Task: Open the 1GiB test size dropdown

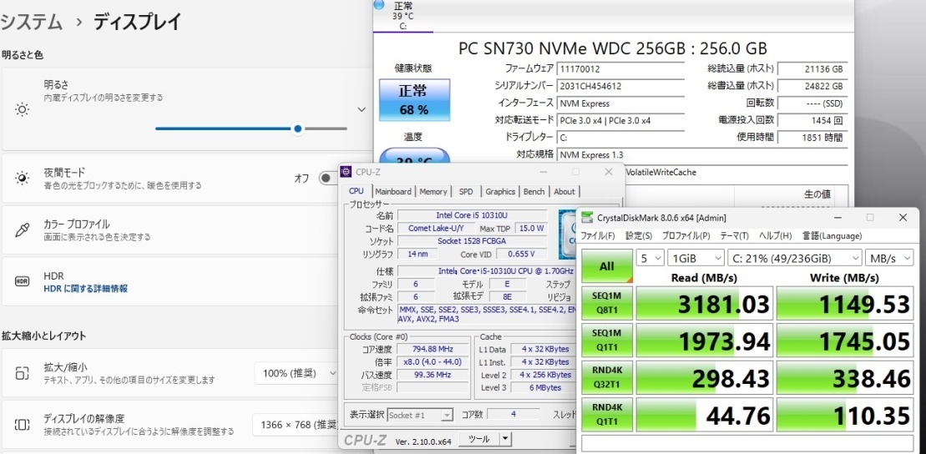Action: [696, 258]
